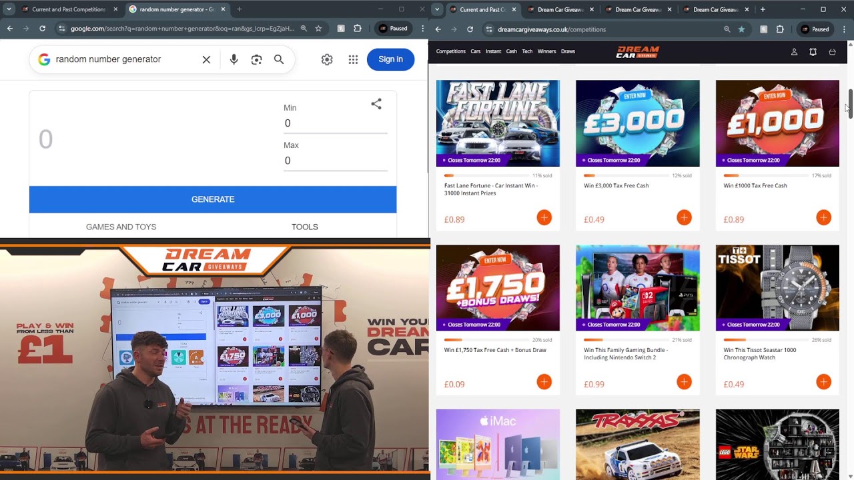Open tab search dropdown in left browser
This screenshot has width=854, height=480.
click(9, 9)
